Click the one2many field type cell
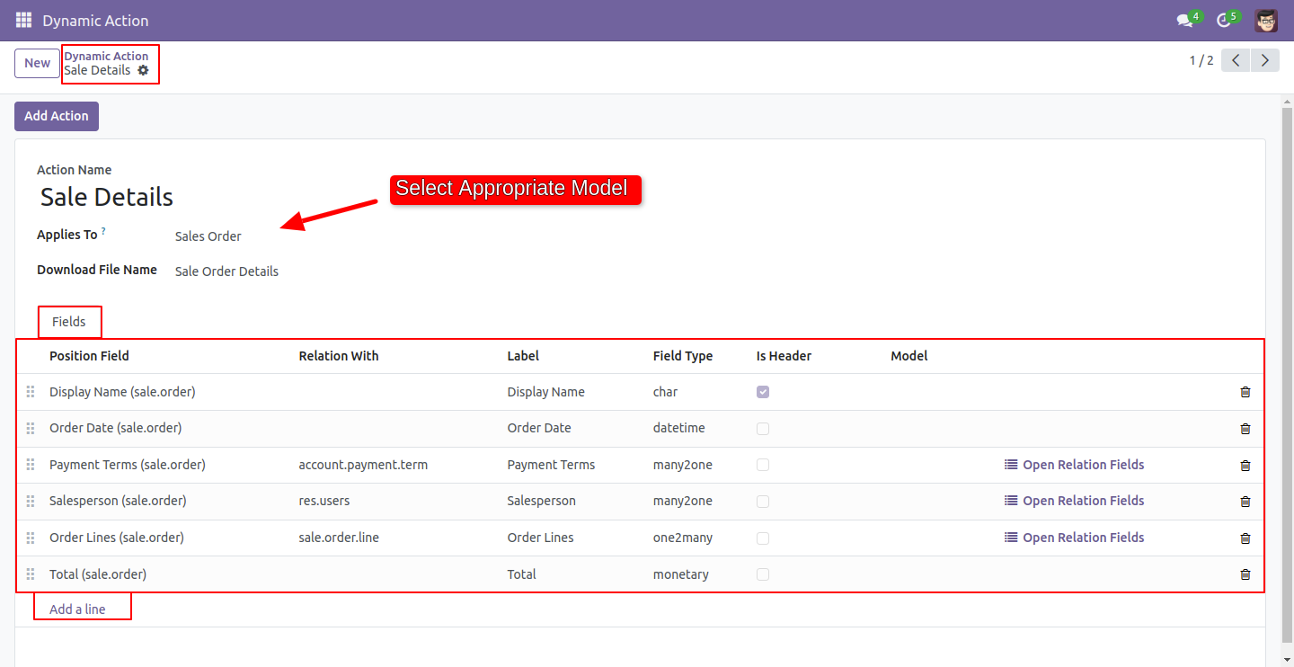This screenshot has width=1294, height=667. [x=683, y=538]
